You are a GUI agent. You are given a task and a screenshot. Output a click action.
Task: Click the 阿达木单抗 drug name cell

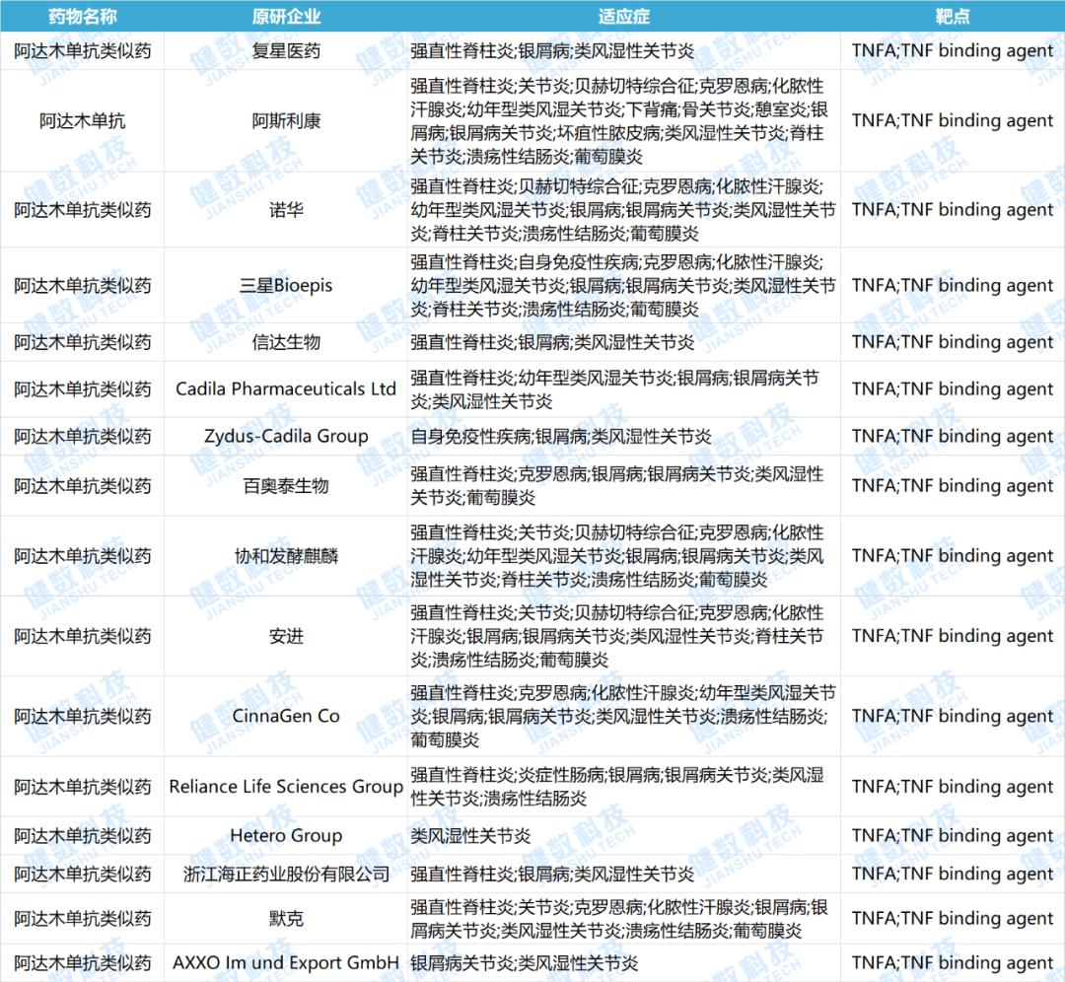[x=82, y=121]
